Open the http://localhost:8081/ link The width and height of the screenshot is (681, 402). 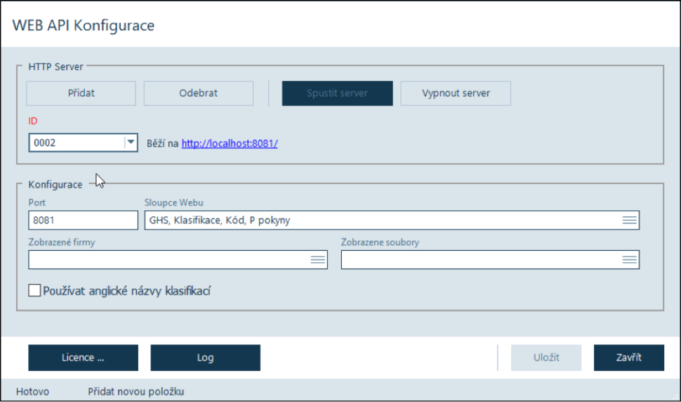pos(230,143)
